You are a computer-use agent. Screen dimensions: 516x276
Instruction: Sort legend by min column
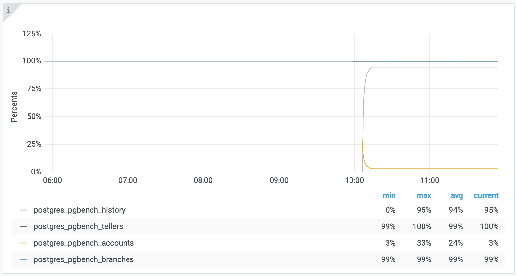[389, 196]
